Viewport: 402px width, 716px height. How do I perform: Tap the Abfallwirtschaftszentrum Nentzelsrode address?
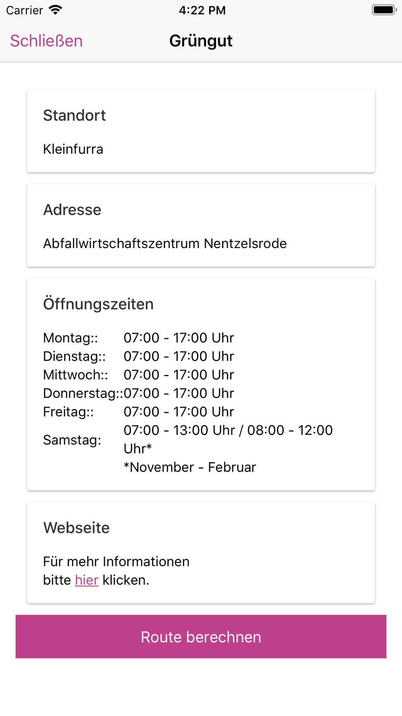165,244
